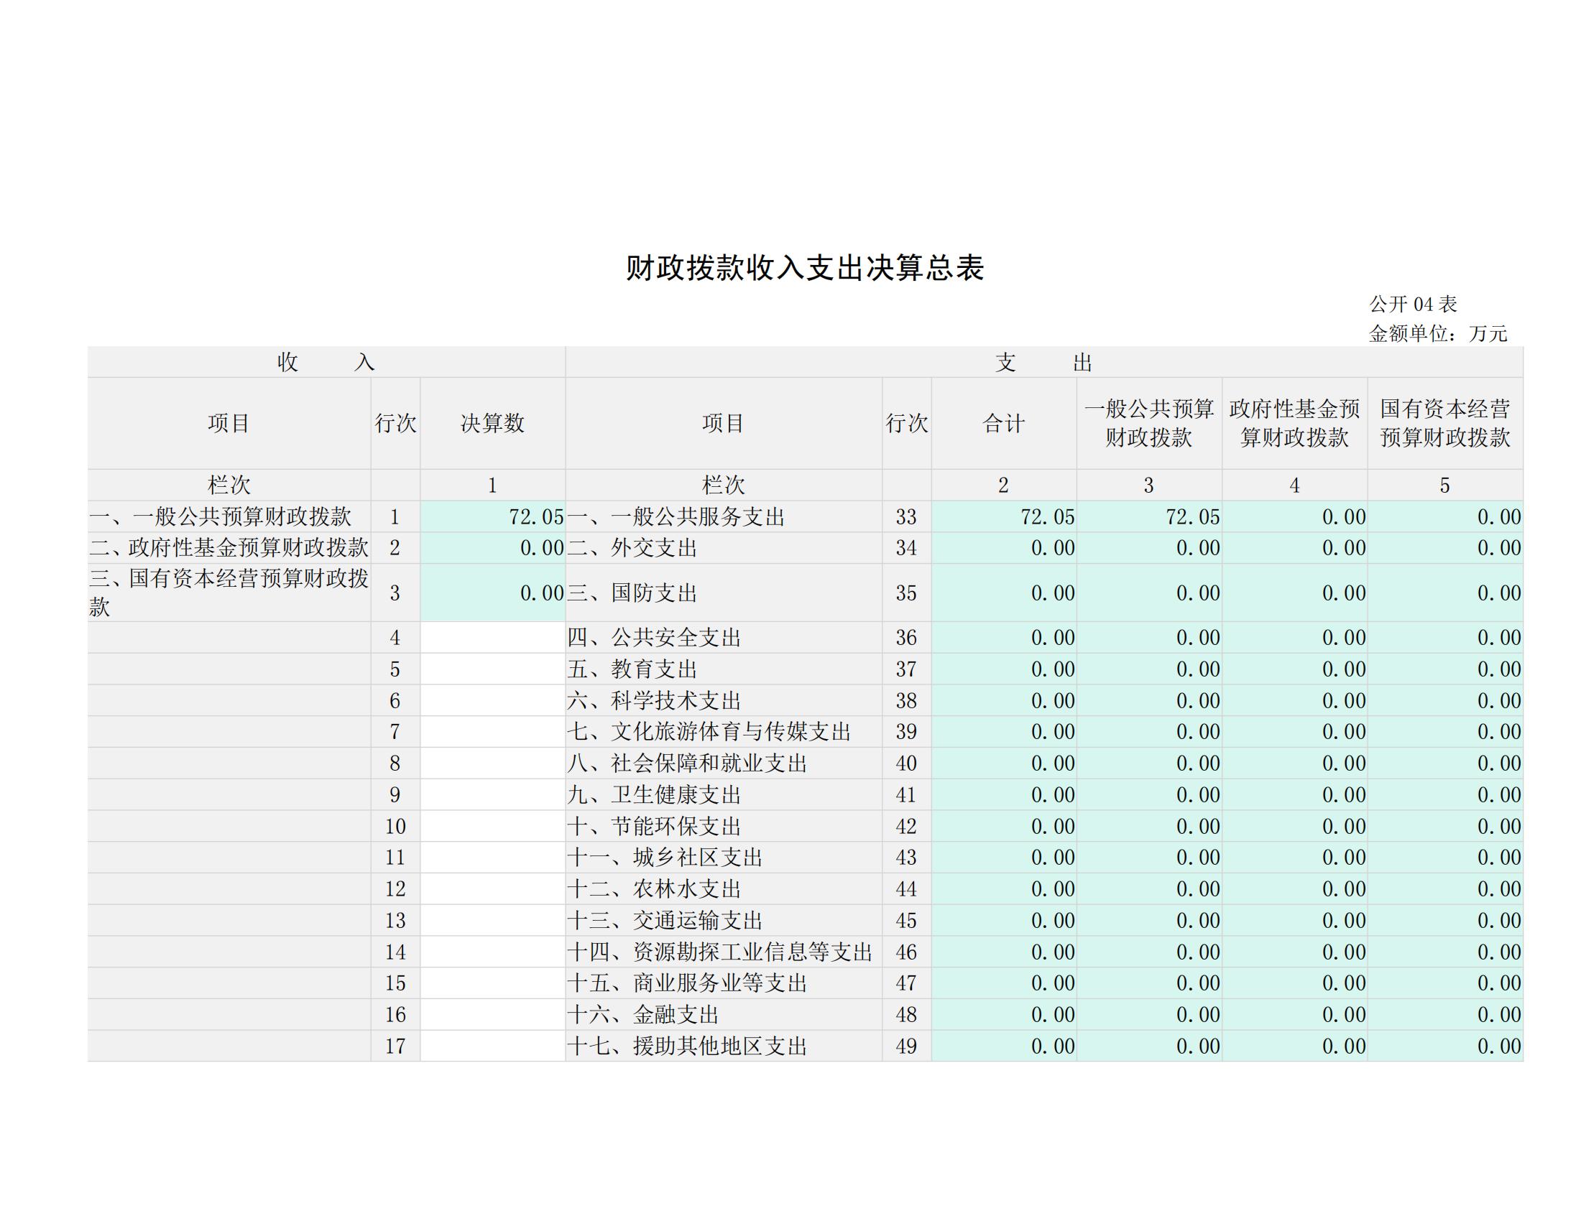Click the 决算数 column header
This screenshot has width=1581, height=1221.
492,423
